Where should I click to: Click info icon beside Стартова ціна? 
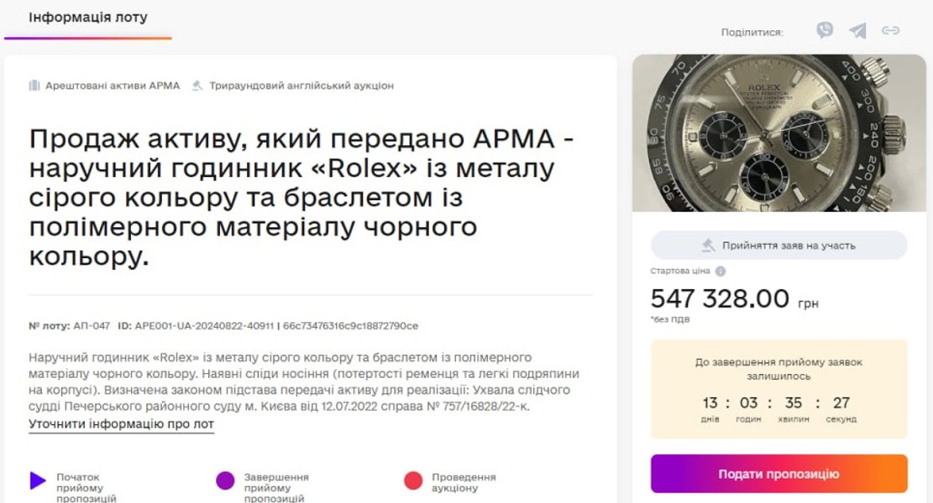pyautogui.click(x=721, y=272)
